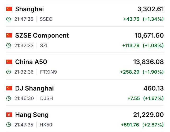Click the Hong Kong flag beside Hang Seng

(x=9, y=115)
